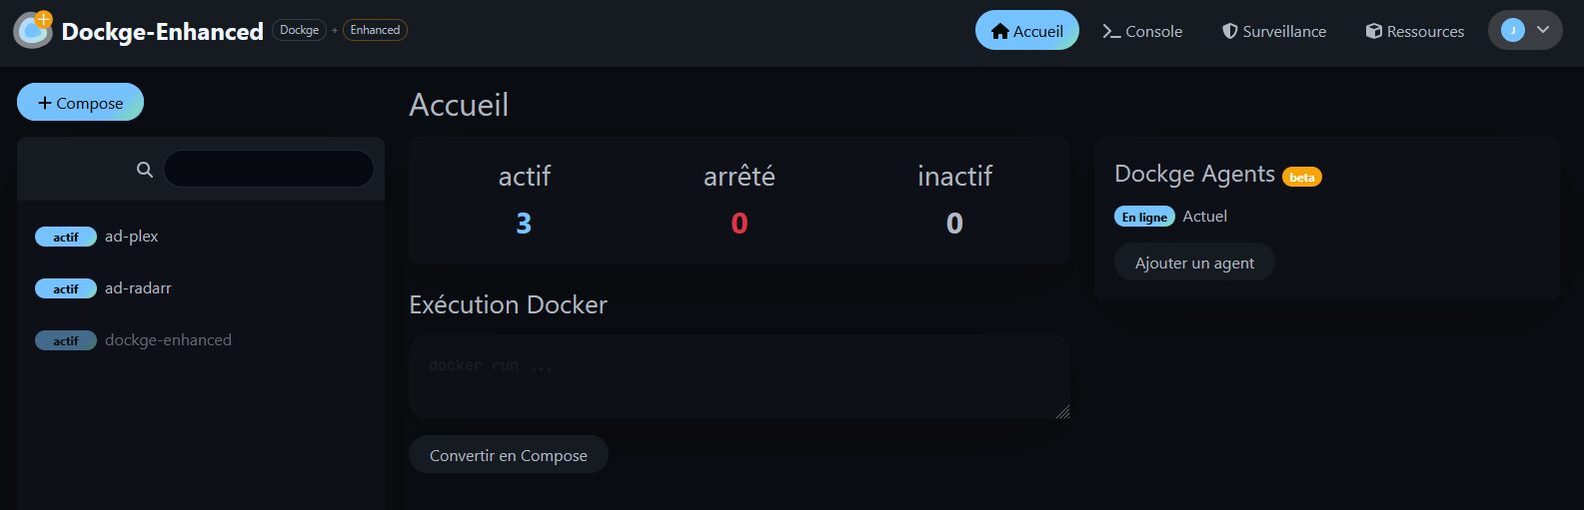Image resolution: width=1584 pixels, height=510 pixels.
Task: Click the Enhanced badge in header
Action: (375, 30)
